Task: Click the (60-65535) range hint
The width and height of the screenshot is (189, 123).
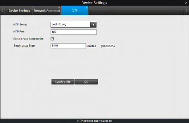Action: pyautogui.click(x=108, y=46)
